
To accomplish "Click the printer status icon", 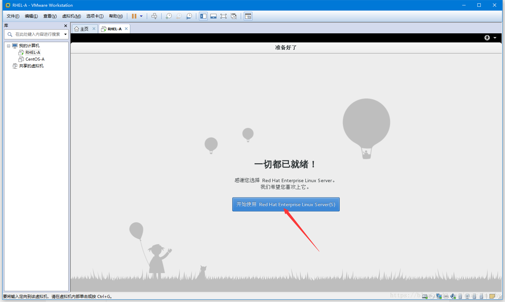I will pos(446,296).
